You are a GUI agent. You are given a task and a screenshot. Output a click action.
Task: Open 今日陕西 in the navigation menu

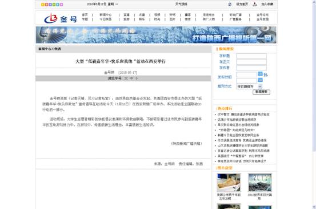pos(106,19)
